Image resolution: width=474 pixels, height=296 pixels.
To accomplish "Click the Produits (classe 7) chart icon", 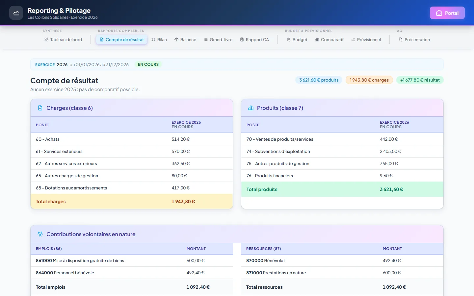I will tap(251, 108).
